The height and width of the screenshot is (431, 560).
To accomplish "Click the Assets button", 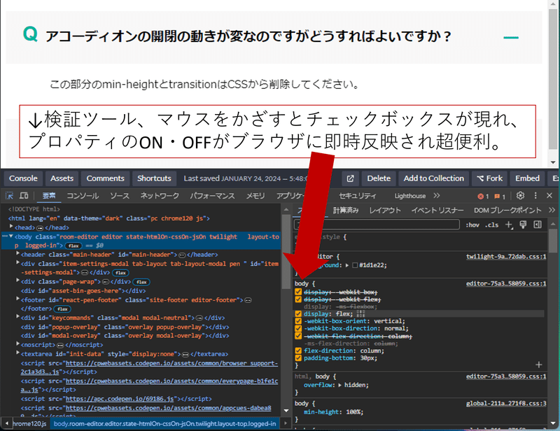I will (x=62, y=178).
